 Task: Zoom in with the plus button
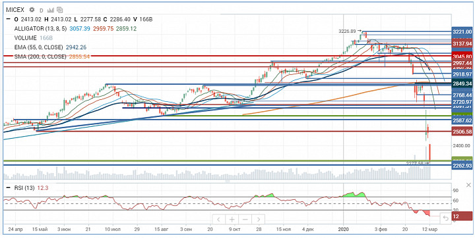pyautogui.click(x=232, y=220)
